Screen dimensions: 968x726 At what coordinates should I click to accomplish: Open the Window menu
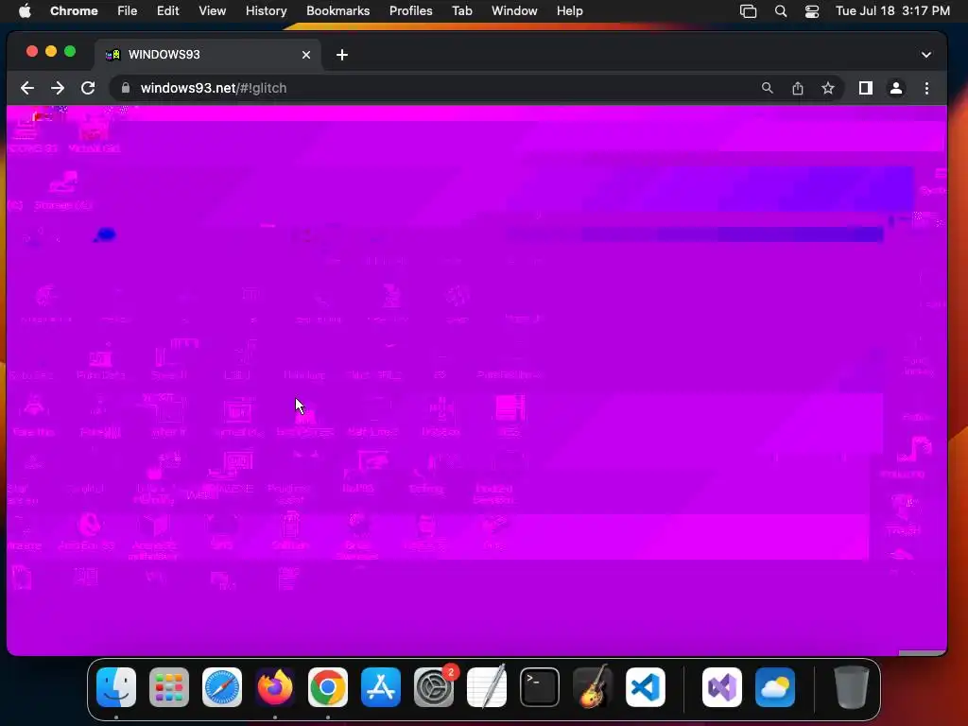[x=514, y=11]
